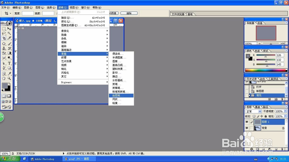Screen dimensions: 289x162
Task: Select the History Brush tool
Action: tap(9, 48)
